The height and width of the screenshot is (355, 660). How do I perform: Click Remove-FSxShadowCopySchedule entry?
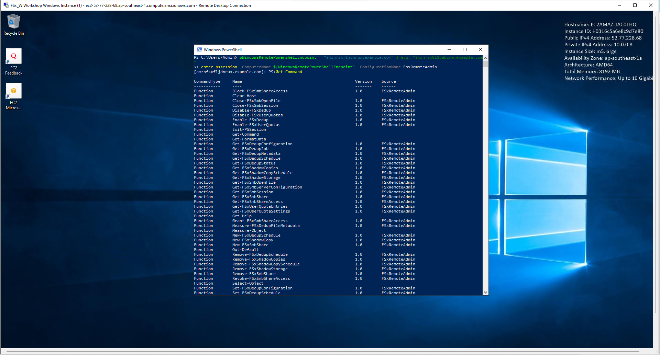266,264
